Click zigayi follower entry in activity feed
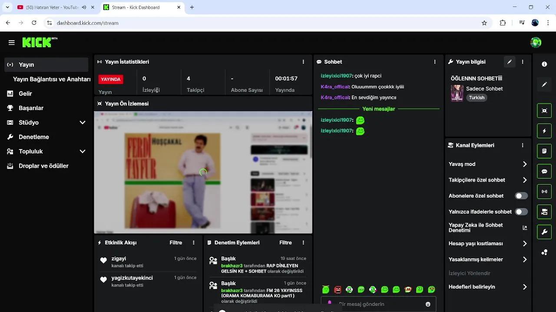The height and width of the screenshot is (312, 556). [148, 262]
